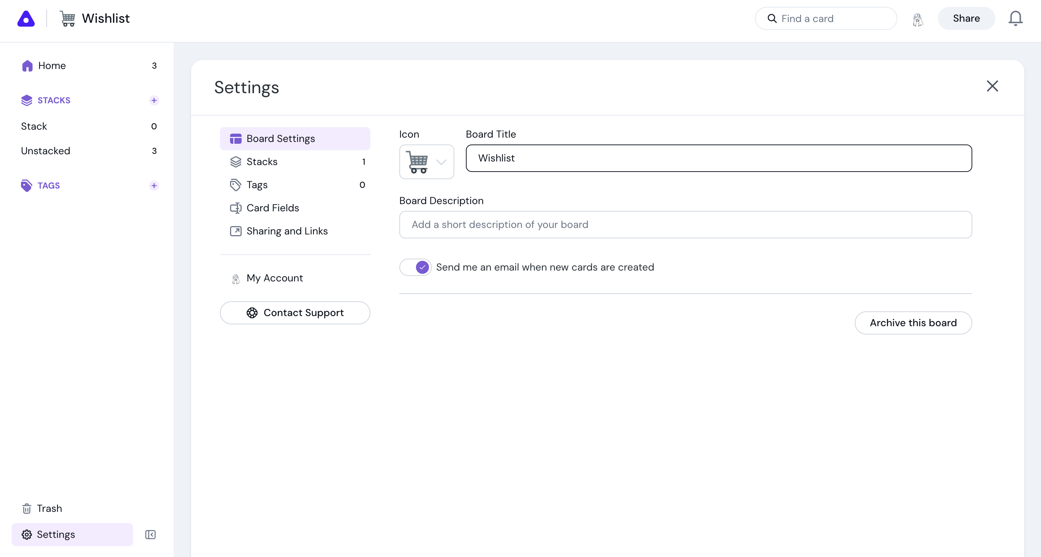Go to Card Fields settings

point(272,208)
